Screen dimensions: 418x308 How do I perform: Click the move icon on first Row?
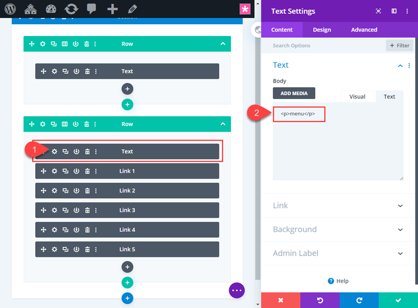click(x=32, y=44)
